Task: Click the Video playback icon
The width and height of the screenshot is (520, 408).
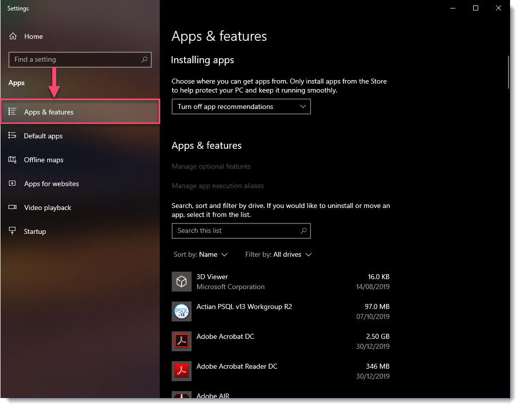Action: (12, 207)
